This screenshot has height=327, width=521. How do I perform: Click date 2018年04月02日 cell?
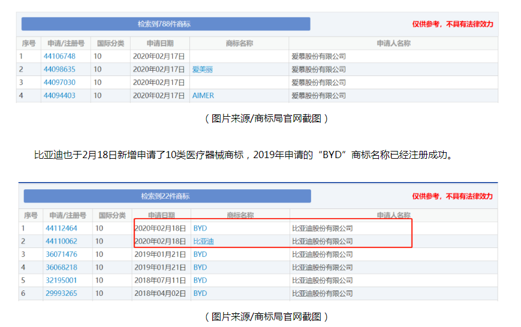160,293
